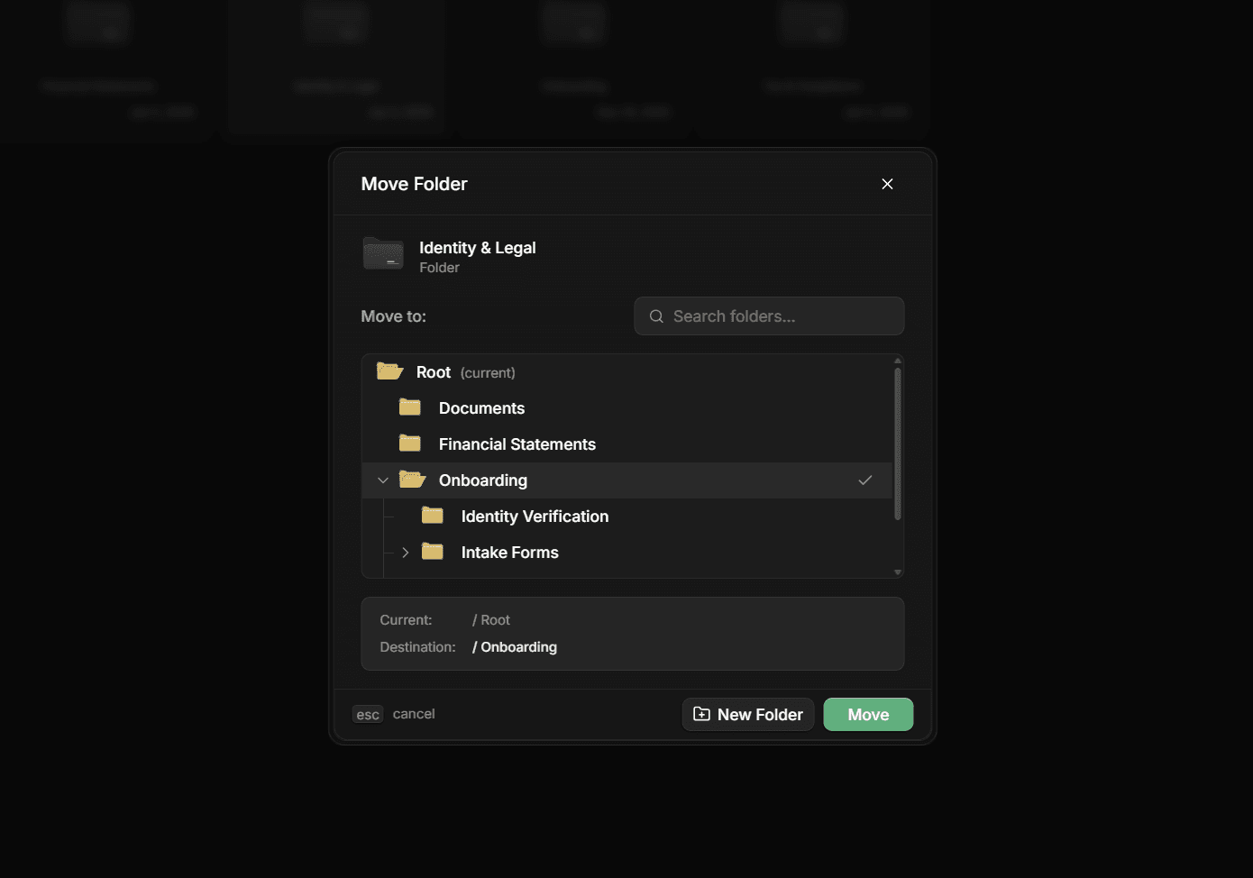Image resolution: width=1253 pixels, height=878 pixels.
Task: Expand the Intake Forms folder
Action: [x=405, y=552]
